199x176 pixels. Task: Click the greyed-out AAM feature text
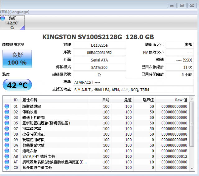125,90
